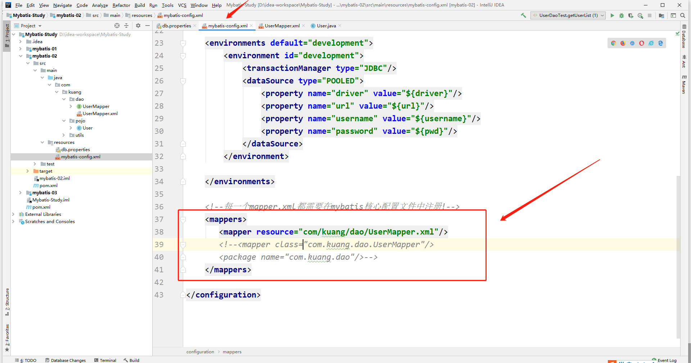691x363 pixels.
Task: Open the Project view selector dropdown
Action: tap(28, 26)
